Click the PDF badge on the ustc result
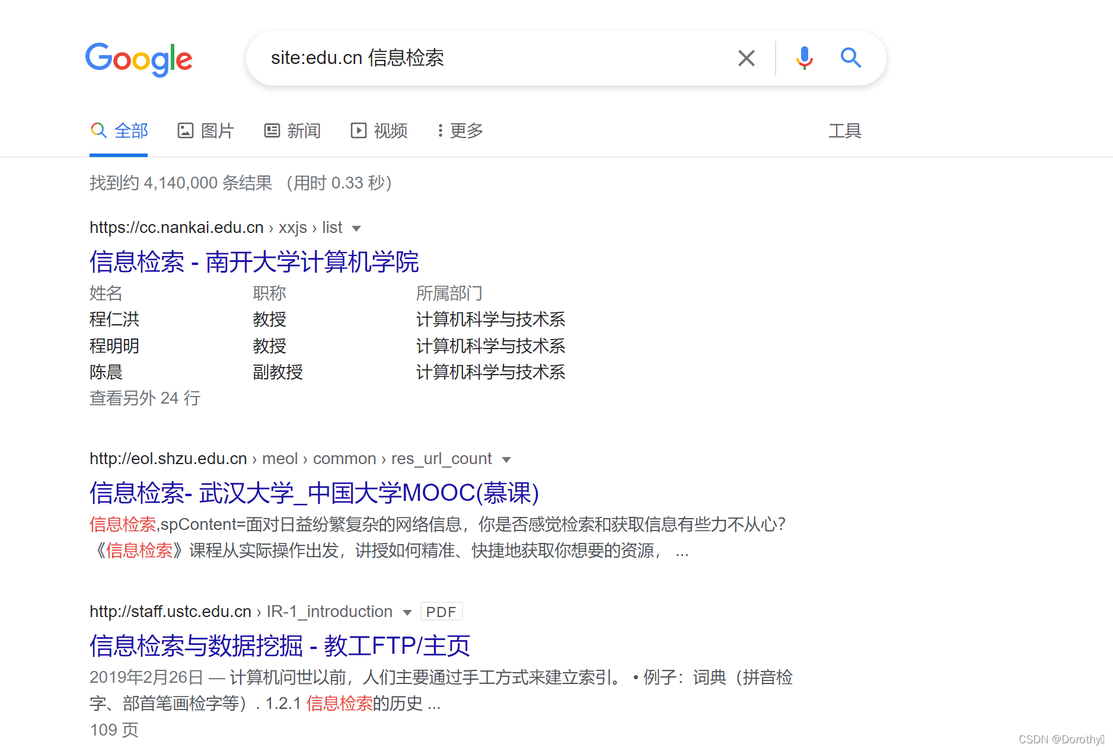Screen dimensions: 1113x751 (441, 612)
